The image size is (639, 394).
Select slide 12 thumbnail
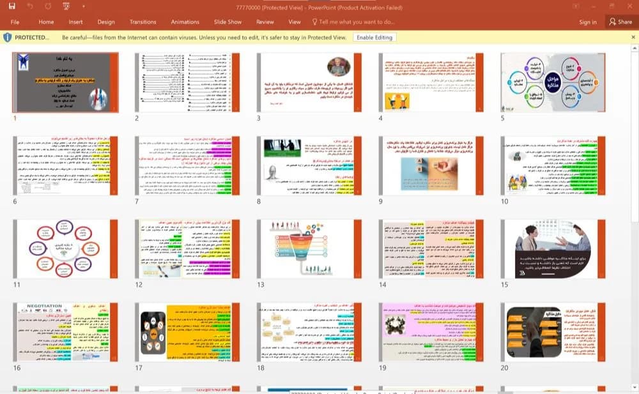click(187, 249)
